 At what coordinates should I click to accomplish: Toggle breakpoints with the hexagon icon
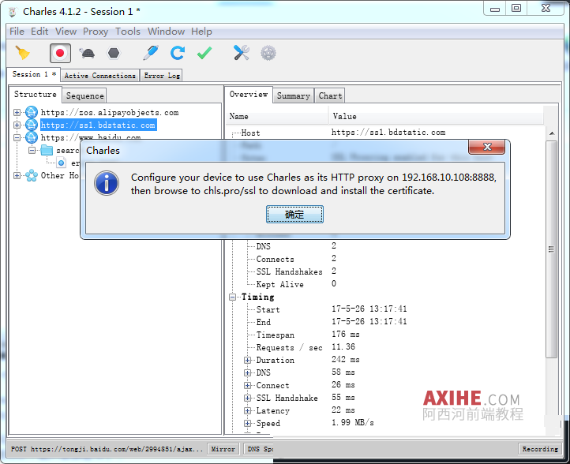coord(114,53)
